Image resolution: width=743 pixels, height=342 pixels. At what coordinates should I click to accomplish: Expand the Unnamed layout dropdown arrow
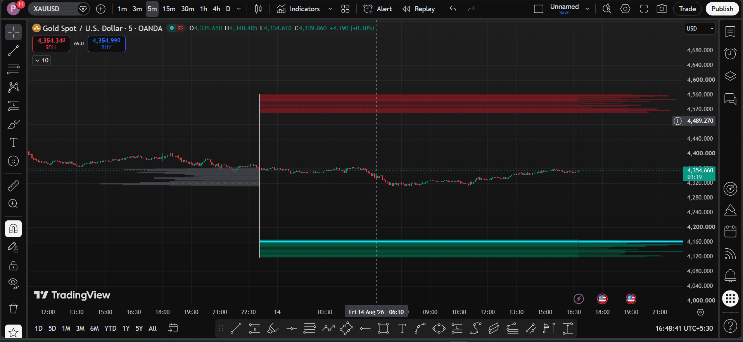(587, 9)
